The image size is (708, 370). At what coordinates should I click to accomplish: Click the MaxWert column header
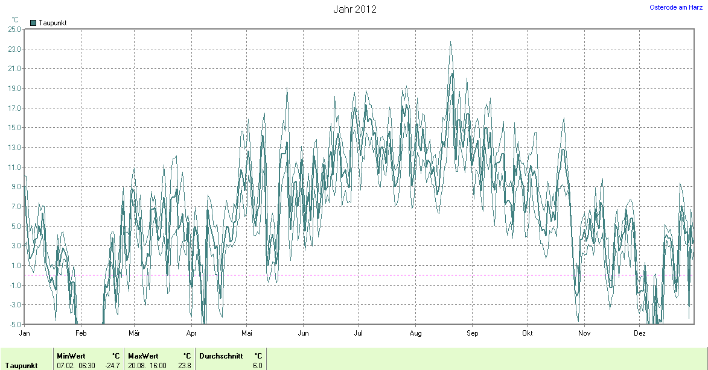pyautogui.click(x=142, y=356)
